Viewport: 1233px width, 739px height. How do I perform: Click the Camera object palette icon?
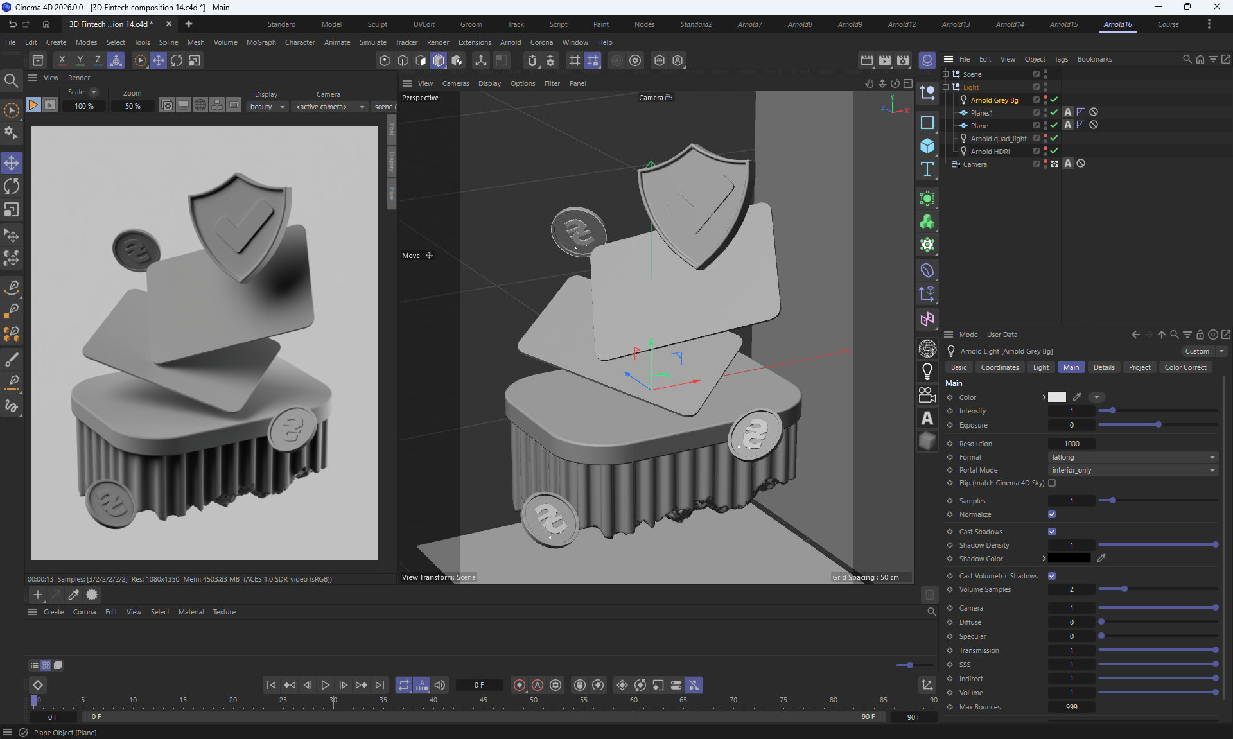[927, 395]
